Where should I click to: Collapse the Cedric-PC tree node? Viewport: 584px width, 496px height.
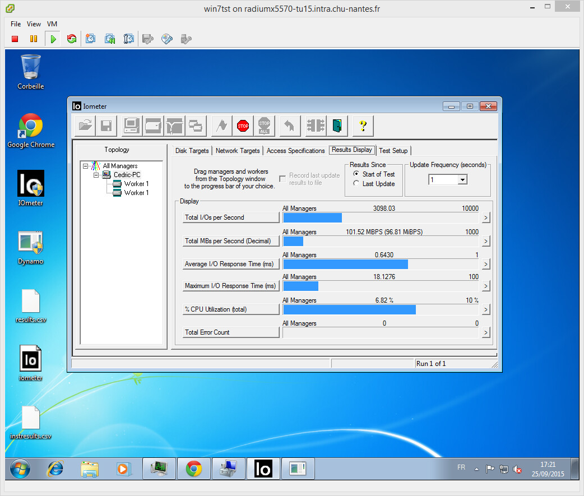point(96,175)
